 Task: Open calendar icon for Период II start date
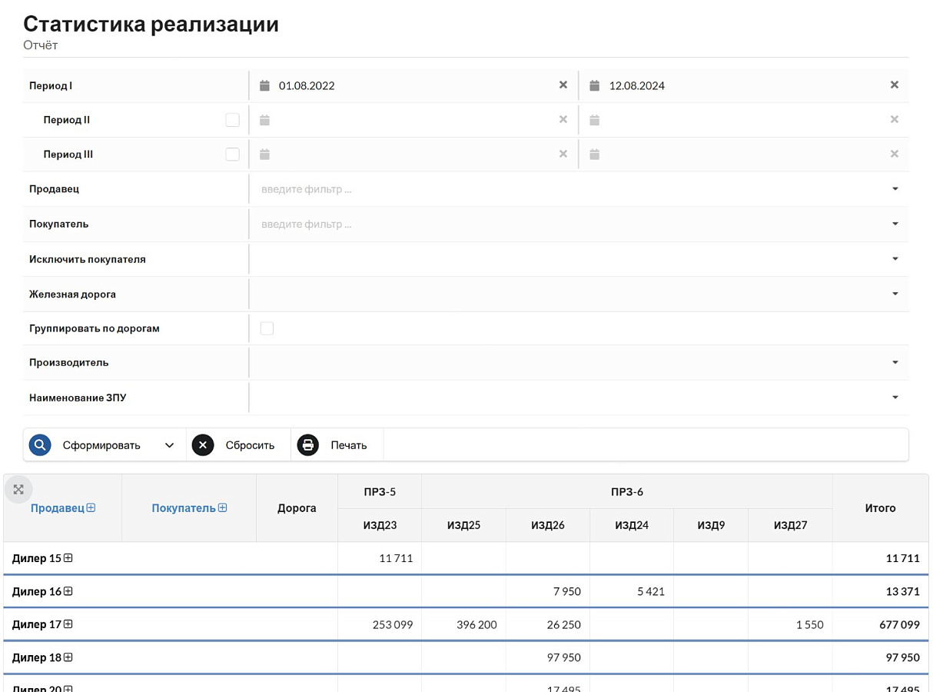click(x=264, y=120)
